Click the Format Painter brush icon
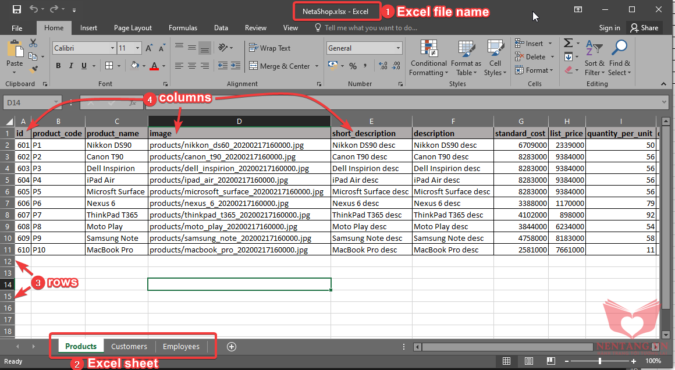This screenshot has width=675, height=370. [33, 69]
